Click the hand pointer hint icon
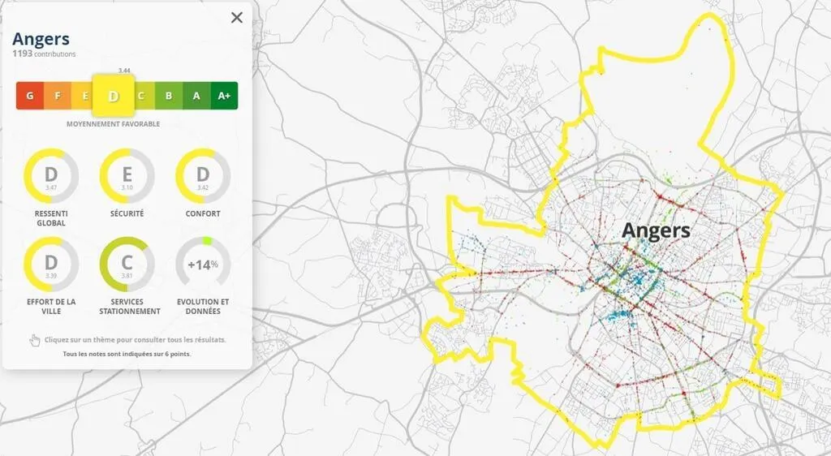Screen dimensions: 831x456 click(35, 340)
